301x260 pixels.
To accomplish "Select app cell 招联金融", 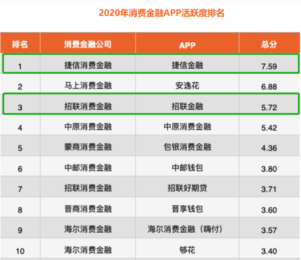I will tap(187, 106).
